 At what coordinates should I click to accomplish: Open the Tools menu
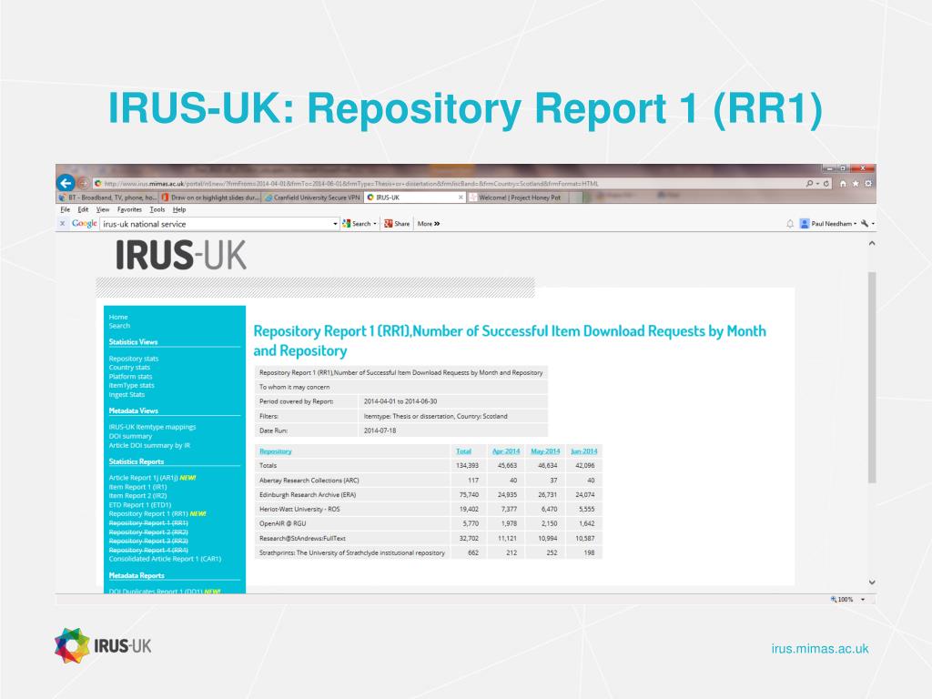tap(157, 210)
